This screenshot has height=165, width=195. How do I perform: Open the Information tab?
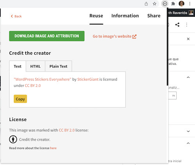pyautogui.click(x=125, y=16)
